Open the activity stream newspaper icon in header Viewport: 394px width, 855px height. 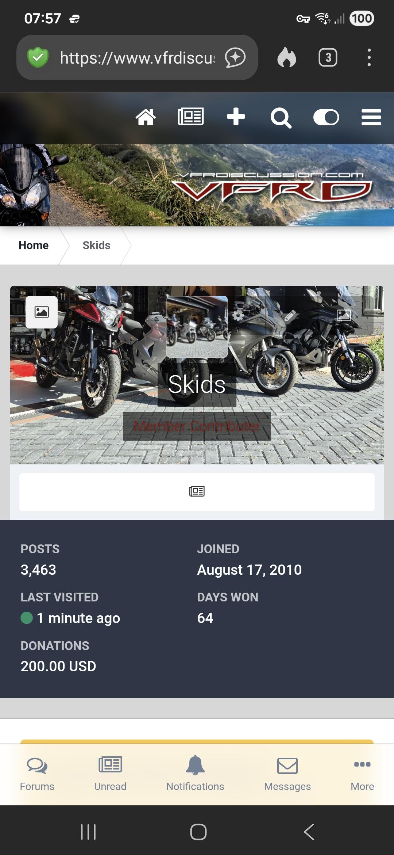click(190, 117)
